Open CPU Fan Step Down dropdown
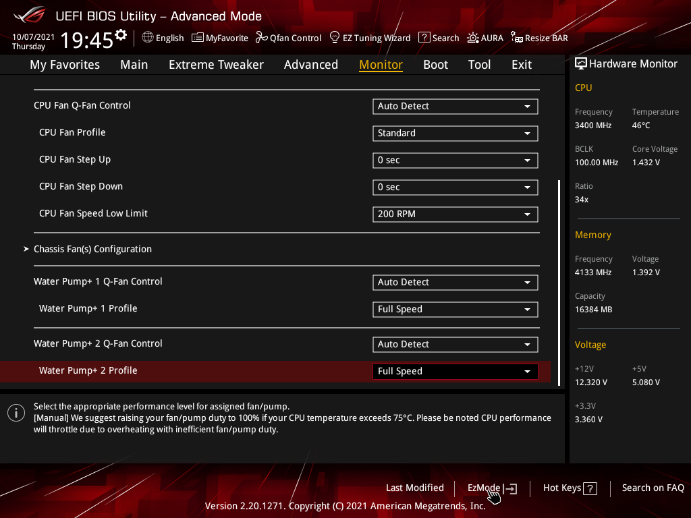This screenshot has width=691, height=518. (x=455, y=188)
